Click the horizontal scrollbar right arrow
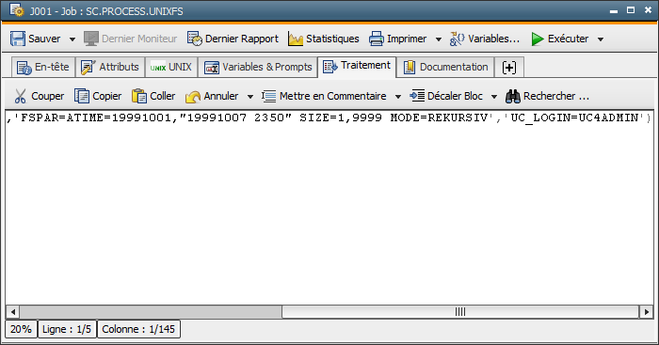Screen dimensions: 659x345 click(x=647, y=312)
